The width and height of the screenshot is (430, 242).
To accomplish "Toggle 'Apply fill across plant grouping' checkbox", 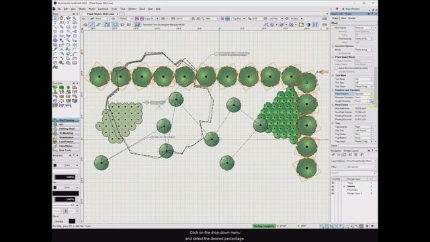I will pyautogui.click(x=336, y=68).
